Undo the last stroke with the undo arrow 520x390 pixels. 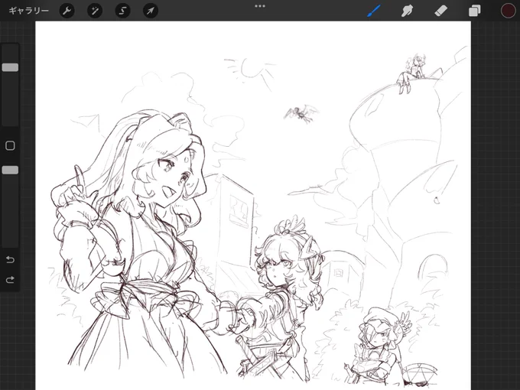(10, 259)
